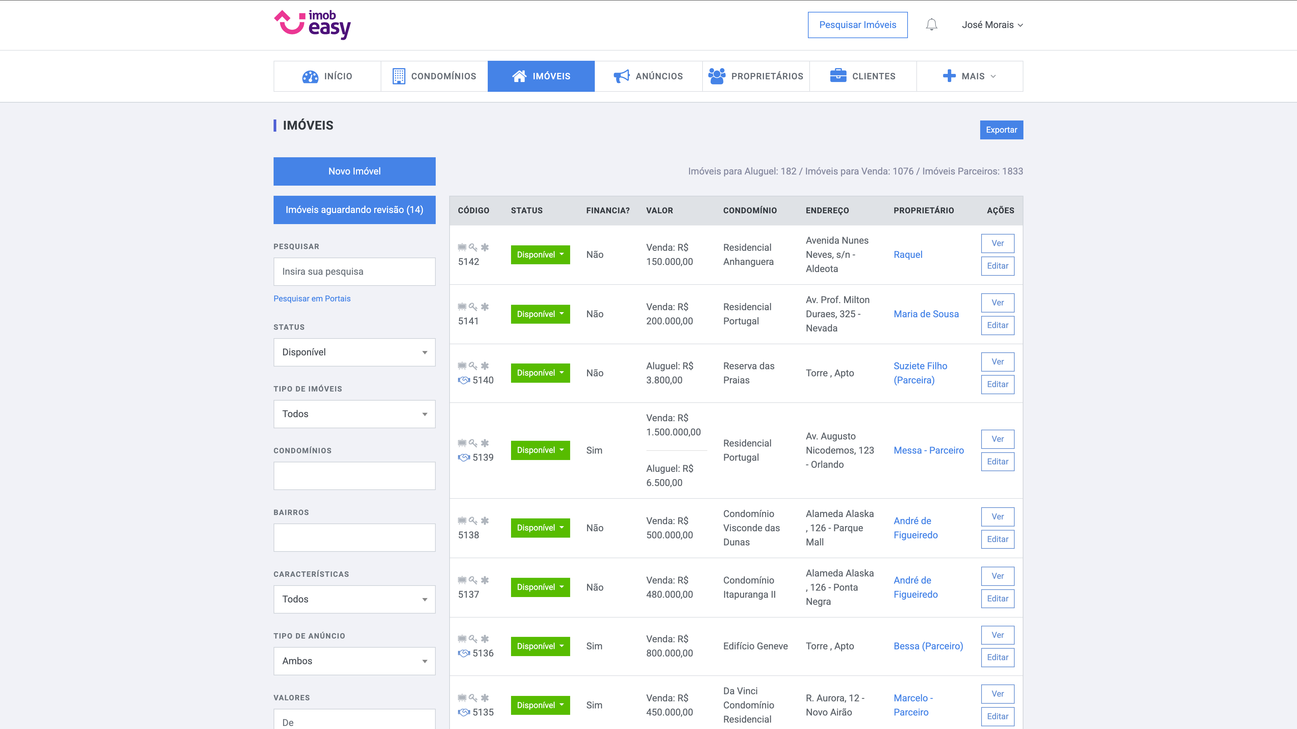This screenshot has width=1297, height=729.
Task: Open the CONDOMÍNIOS tab
Action: click(434, 76)
